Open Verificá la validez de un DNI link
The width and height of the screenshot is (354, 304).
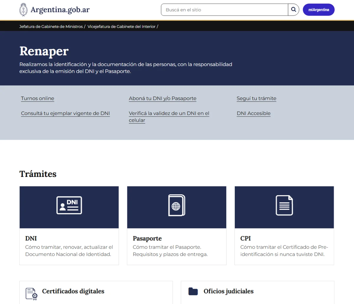pyautogui.click(x=169, y=117)
